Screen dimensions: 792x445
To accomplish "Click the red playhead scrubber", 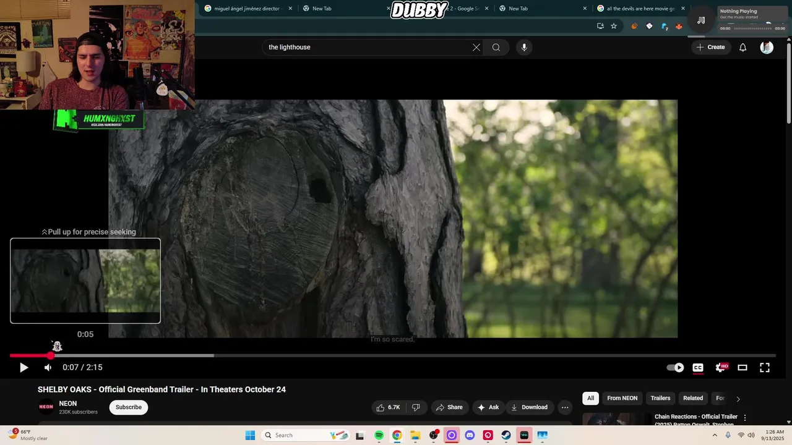I will tap(50, 355).
